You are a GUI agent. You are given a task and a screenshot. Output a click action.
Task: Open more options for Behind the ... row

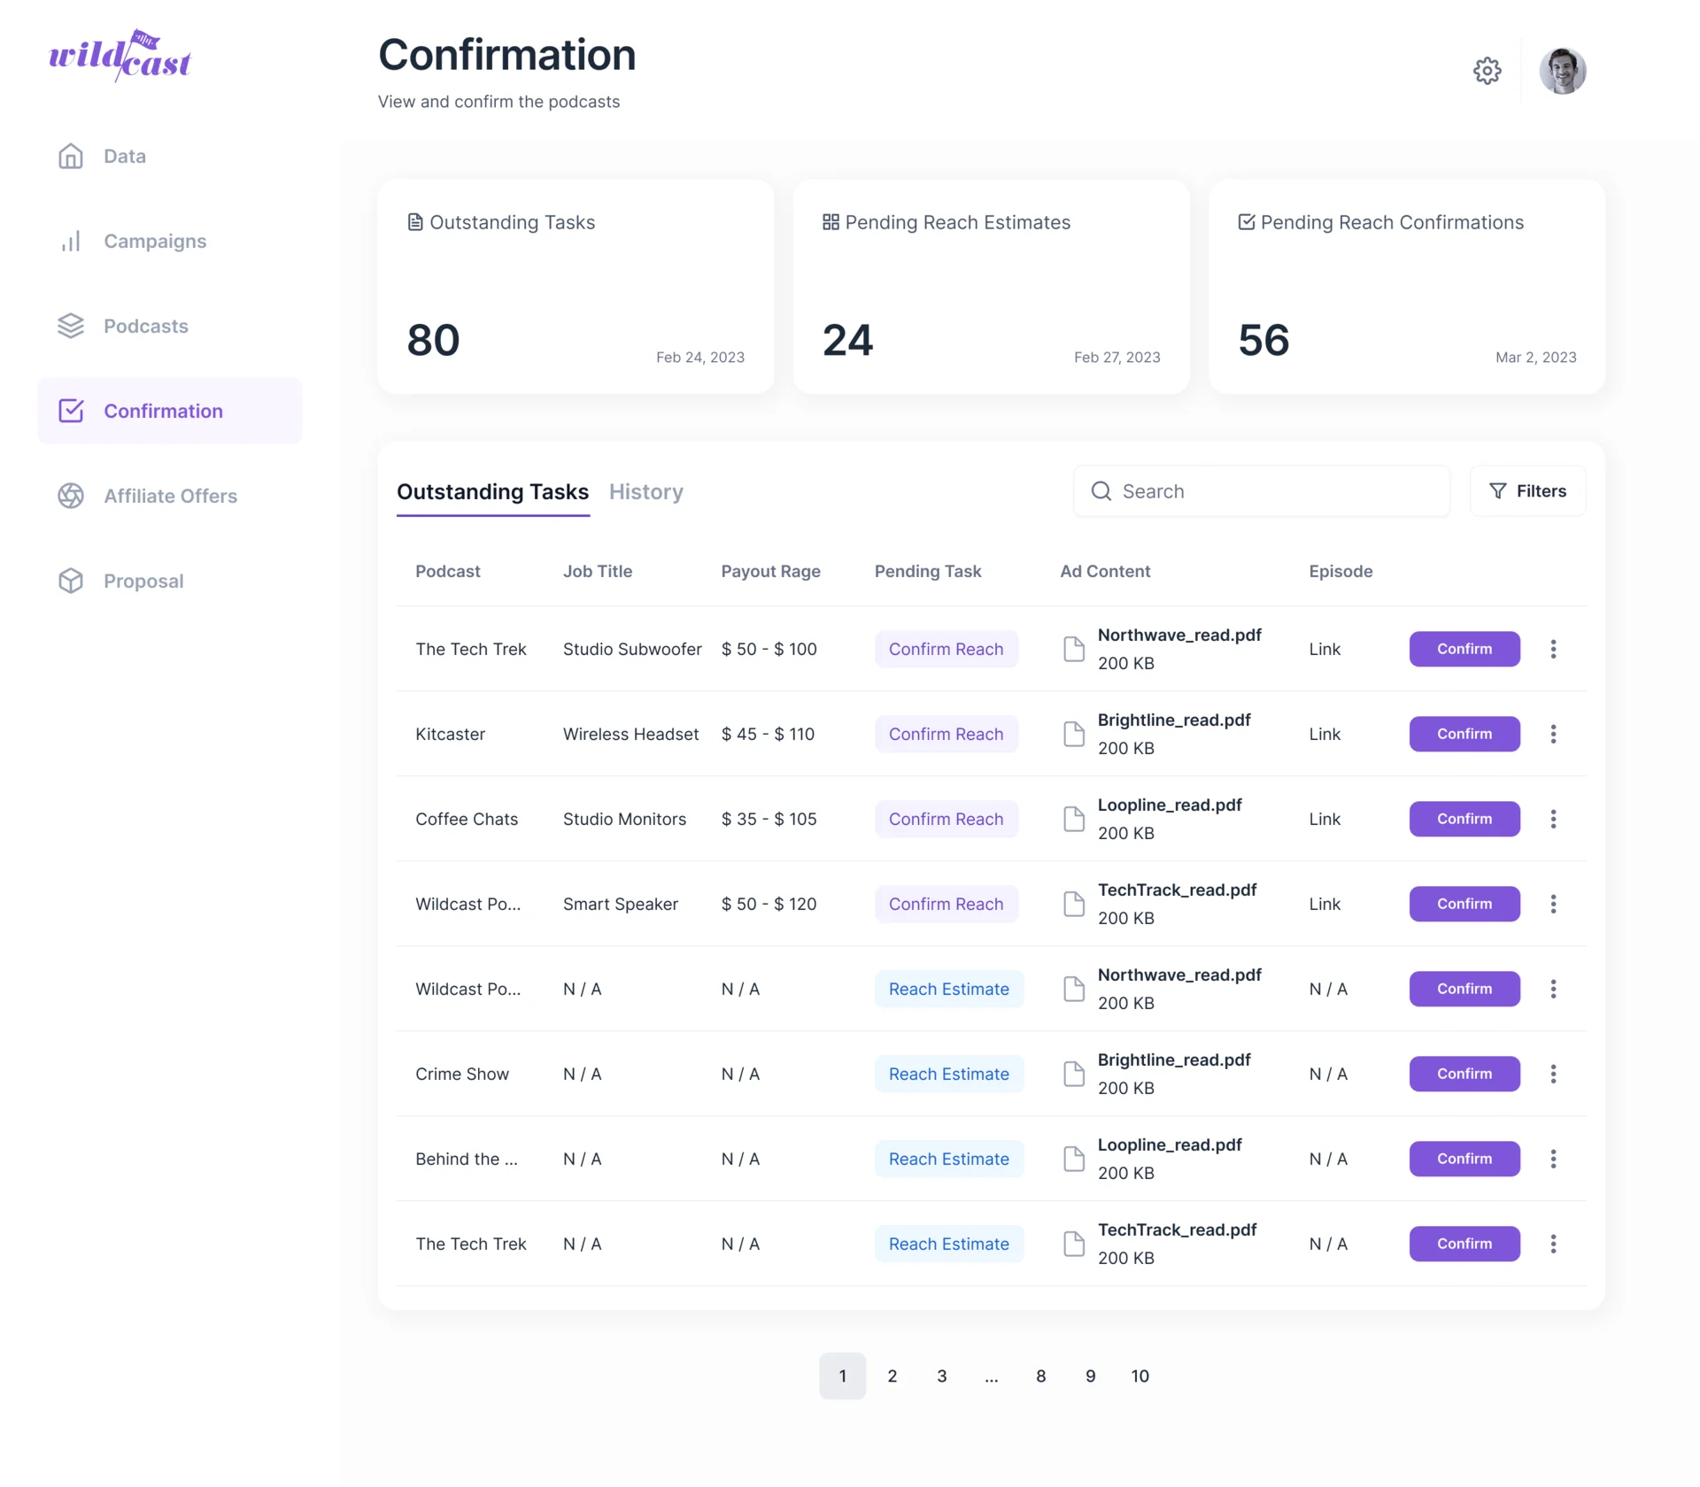point(1553,1159)
